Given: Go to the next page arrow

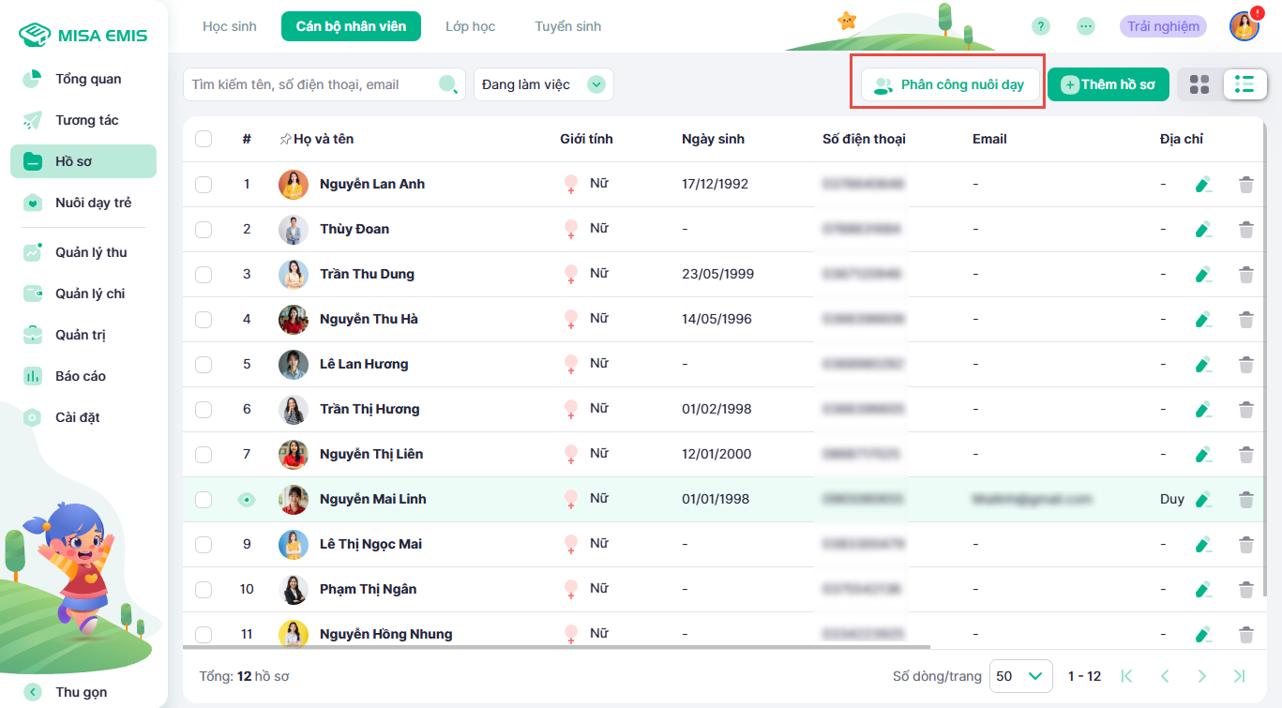Looking at the screenshot, I should [x=1201, y=676].
